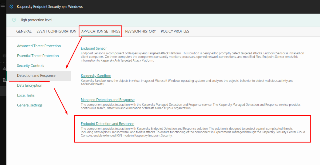Screen dimensions: 320x165
Task: Click the circular arrow icon beside the Kaspersky title
Action: point(11,7)
